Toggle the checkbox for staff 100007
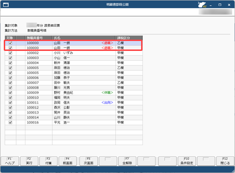 (10, 82)
